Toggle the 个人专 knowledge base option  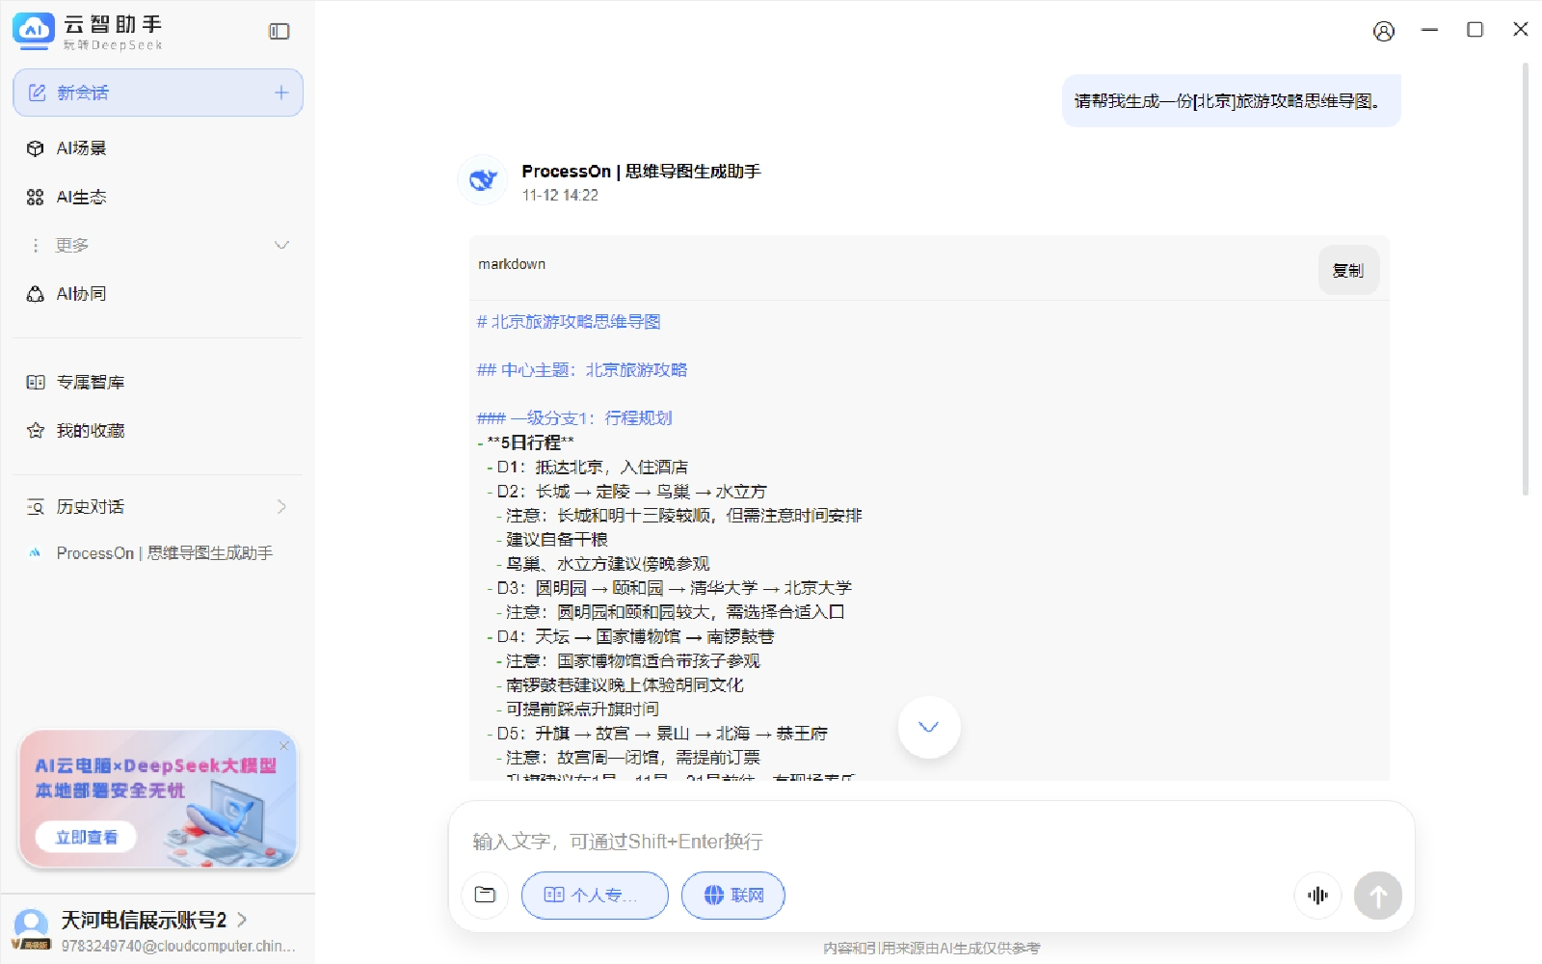click(x=595, y=896)
